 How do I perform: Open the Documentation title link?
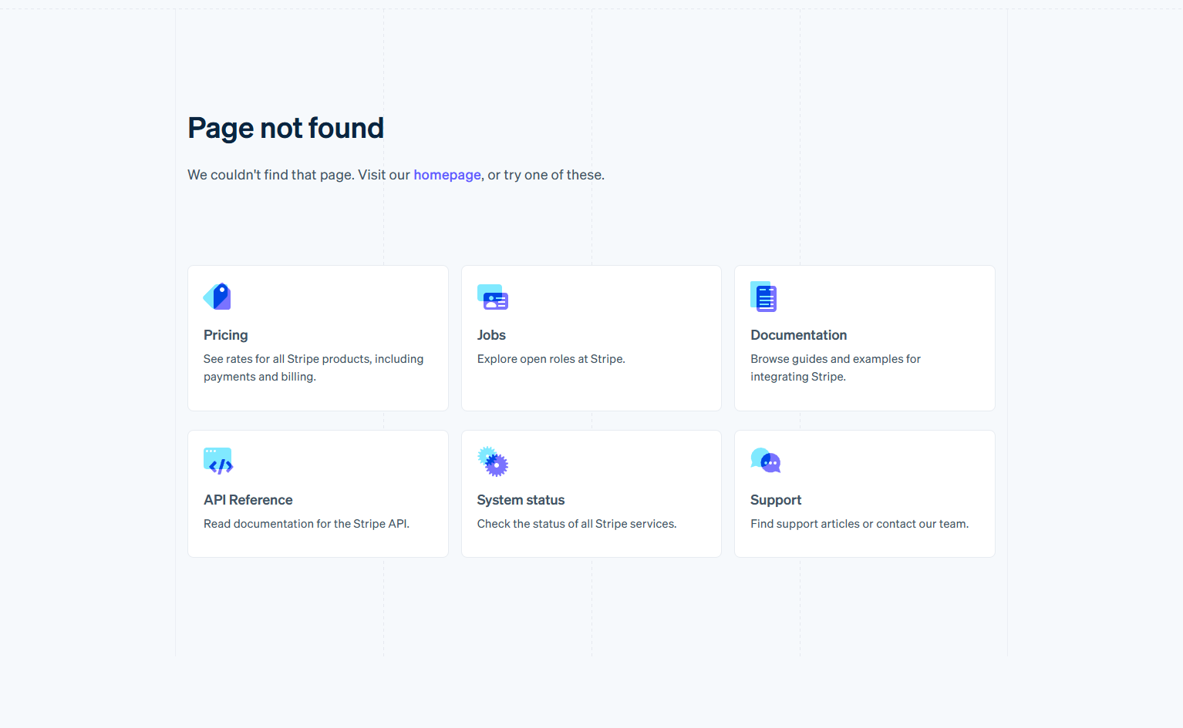pos(799,335)
